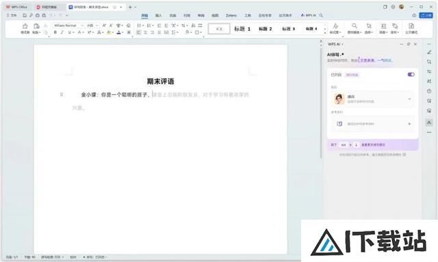Open the Home ribbon tab
Screen dimensions: 438x262
pyautogui.click(x=144, y=16)
